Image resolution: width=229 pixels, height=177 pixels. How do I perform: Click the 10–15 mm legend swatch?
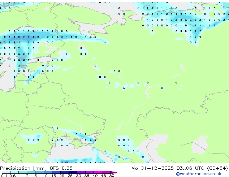[x=48, y=172]
